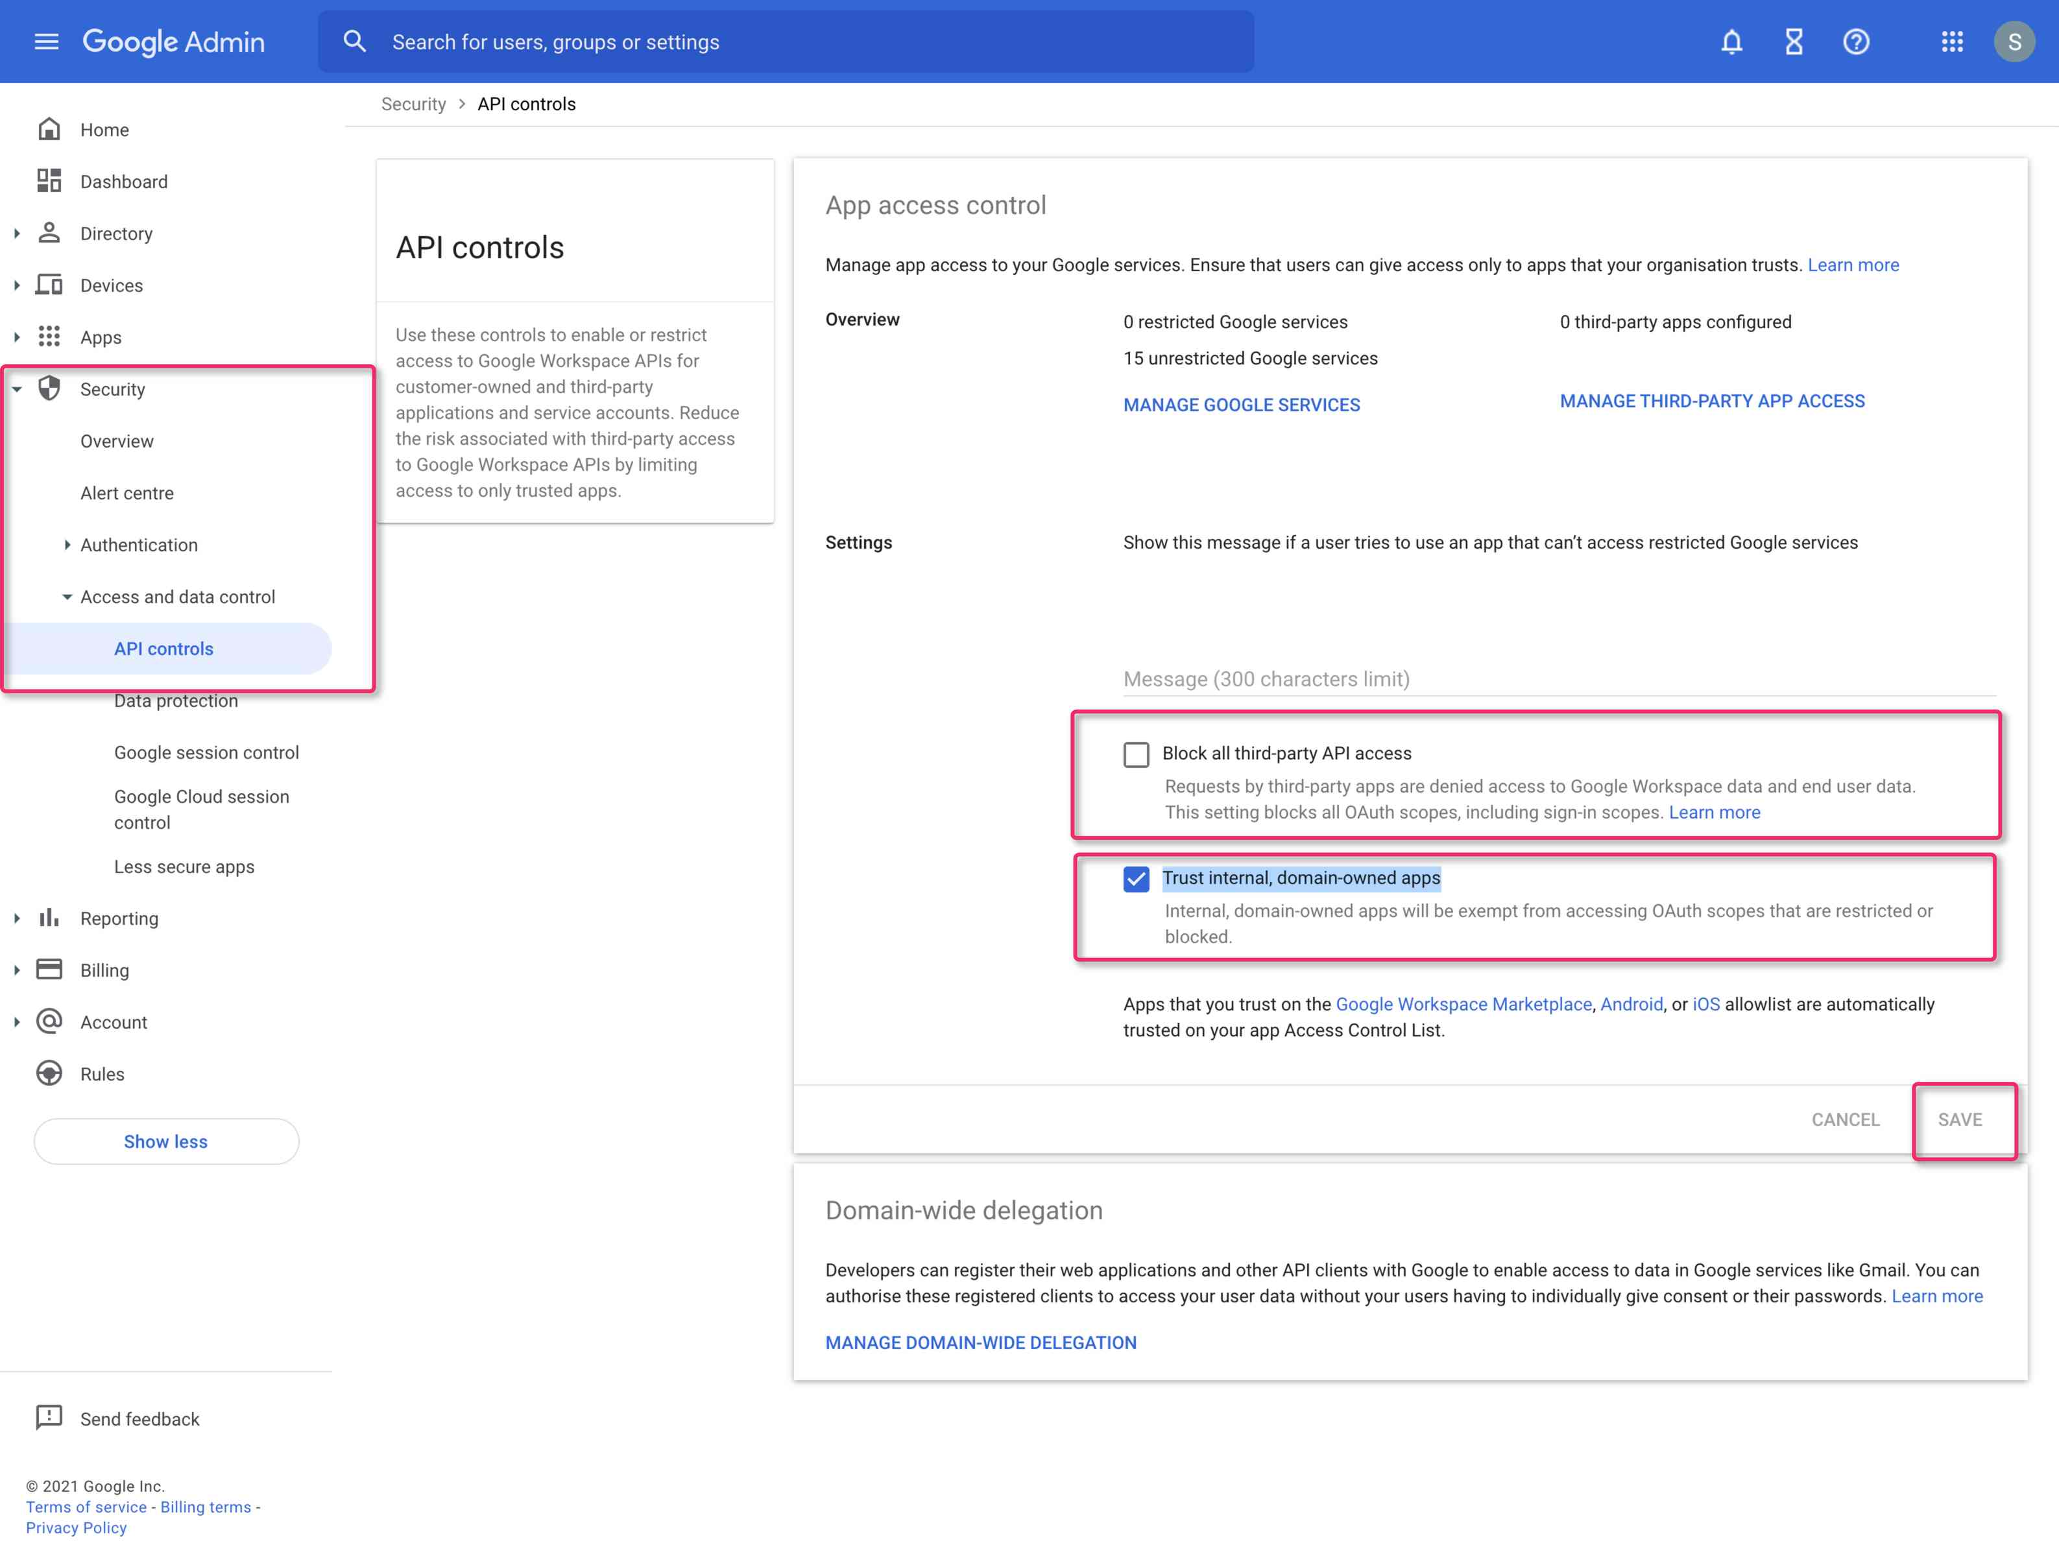Open Billing terms footer link
Image resolution: width=2059 pixels, height=1554 pixels.
[x=206, y=1507]
